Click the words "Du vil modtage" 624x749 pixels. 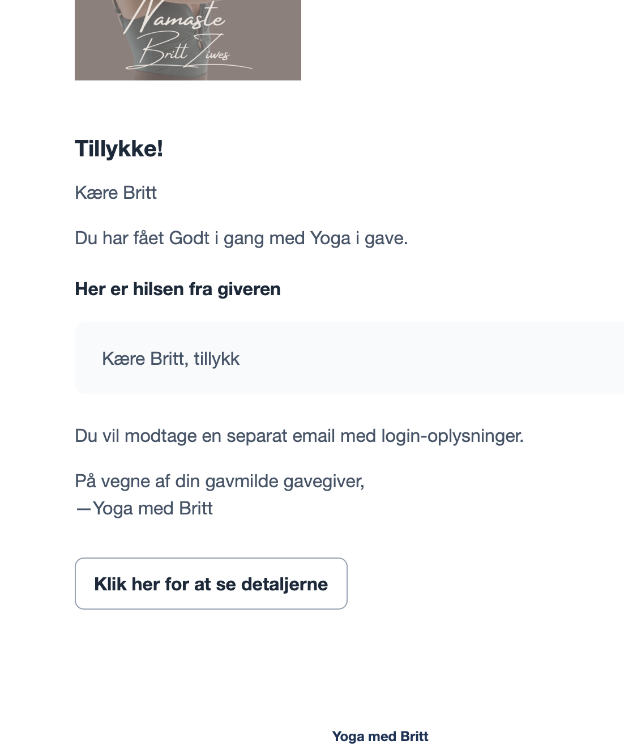[x=134, y=436]
